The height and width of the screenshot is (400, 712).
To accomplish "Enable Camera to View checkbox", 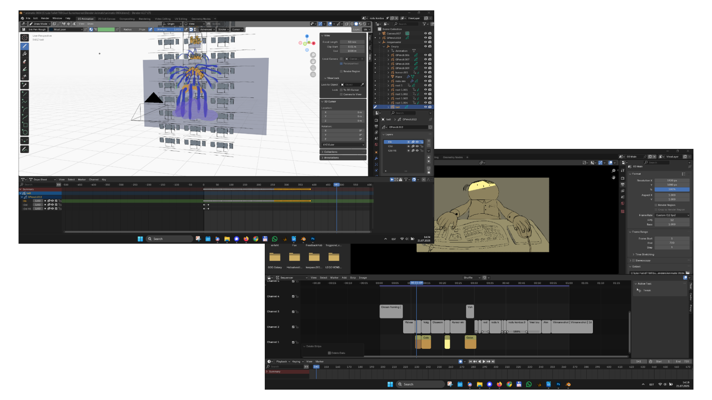I will coord(341,94).
